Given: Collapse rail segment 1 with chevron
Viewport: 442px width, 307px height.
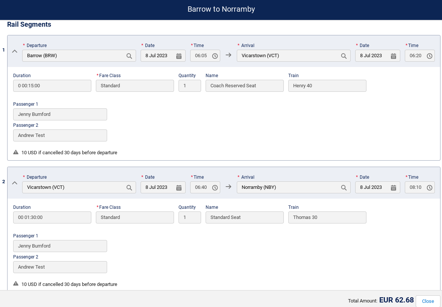Looking at the screenshot, I should [x=15, y=51].
